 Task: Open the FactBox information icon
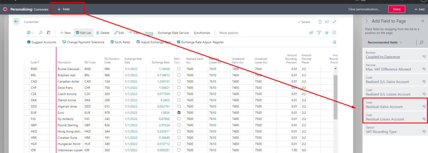pos(334,33)
